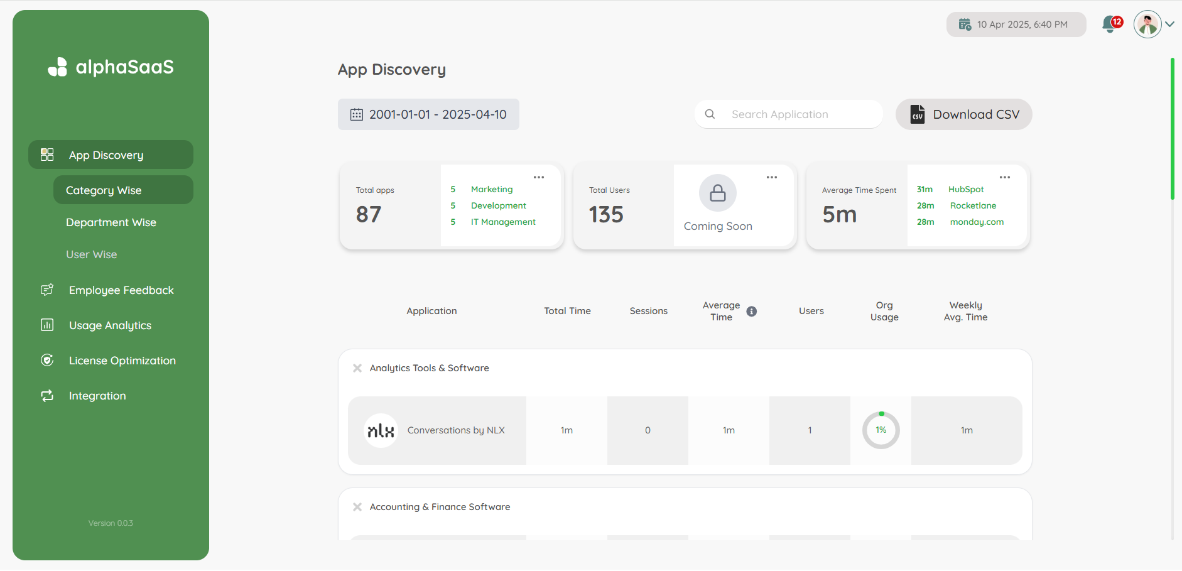Image resolution: width=1182 pixels, height=571 pixels.
Task: Click the Conversations by NLX app name
Action: 456,430
